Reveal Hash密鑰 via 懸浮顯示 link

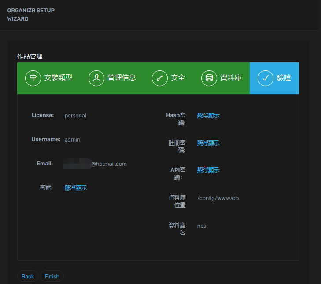pos(208,115)
